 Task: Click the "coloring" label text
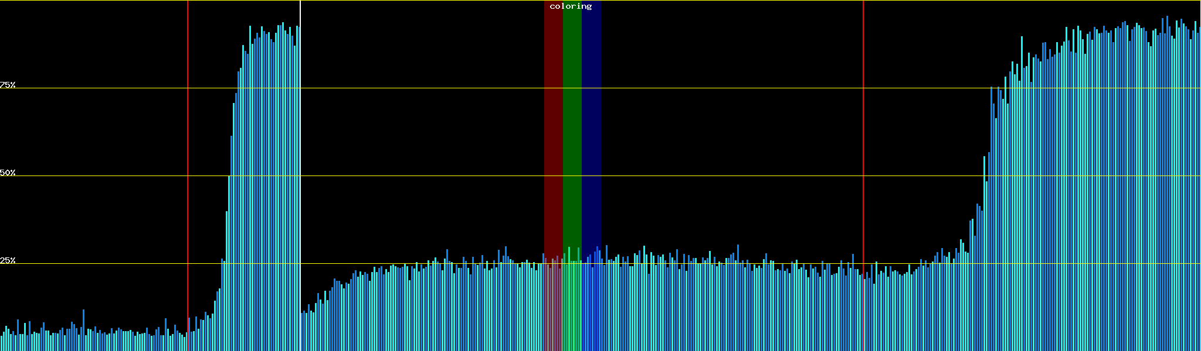571,6
